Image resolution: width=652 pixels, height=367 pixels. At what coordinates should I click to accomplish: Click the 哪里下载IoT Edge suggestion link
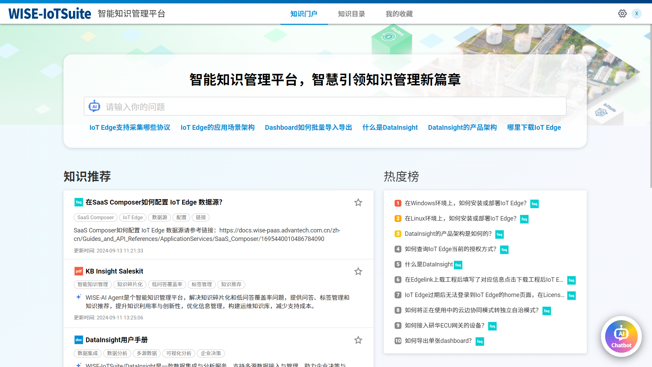pos(534,127)
